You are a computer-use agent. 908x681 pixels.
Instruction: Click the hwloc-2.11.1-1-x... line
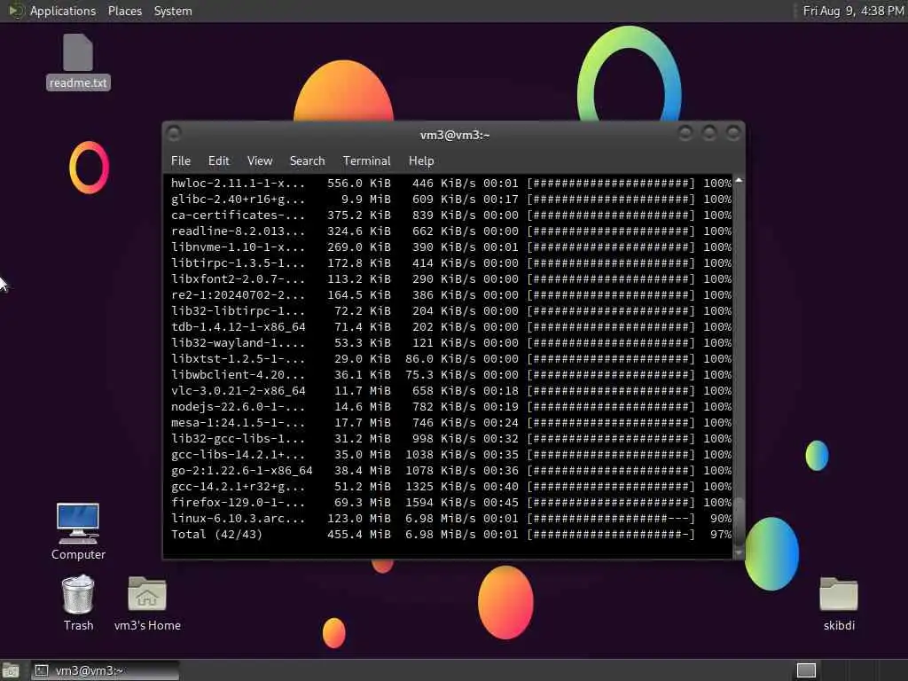tap(450, 184)
